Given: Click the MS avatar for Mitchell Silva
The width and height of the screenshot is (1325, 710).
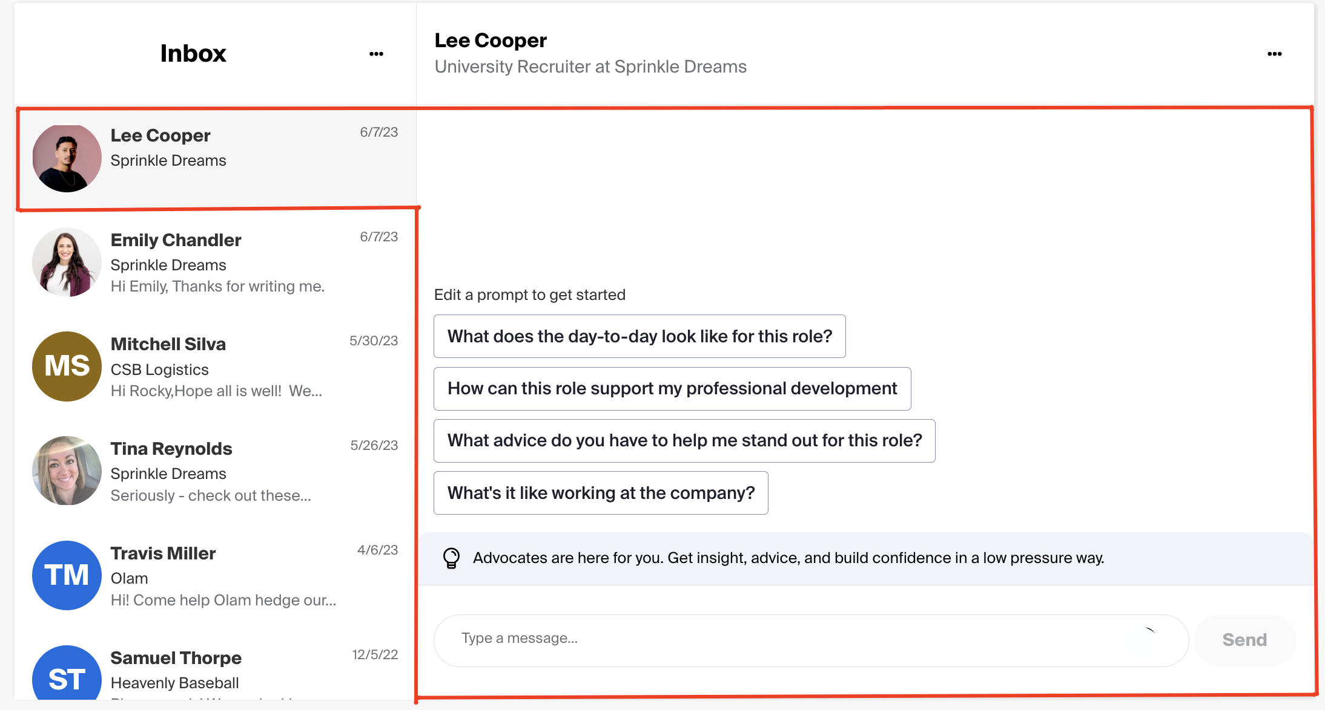Looking at the screenshot, I should [67, 366].
